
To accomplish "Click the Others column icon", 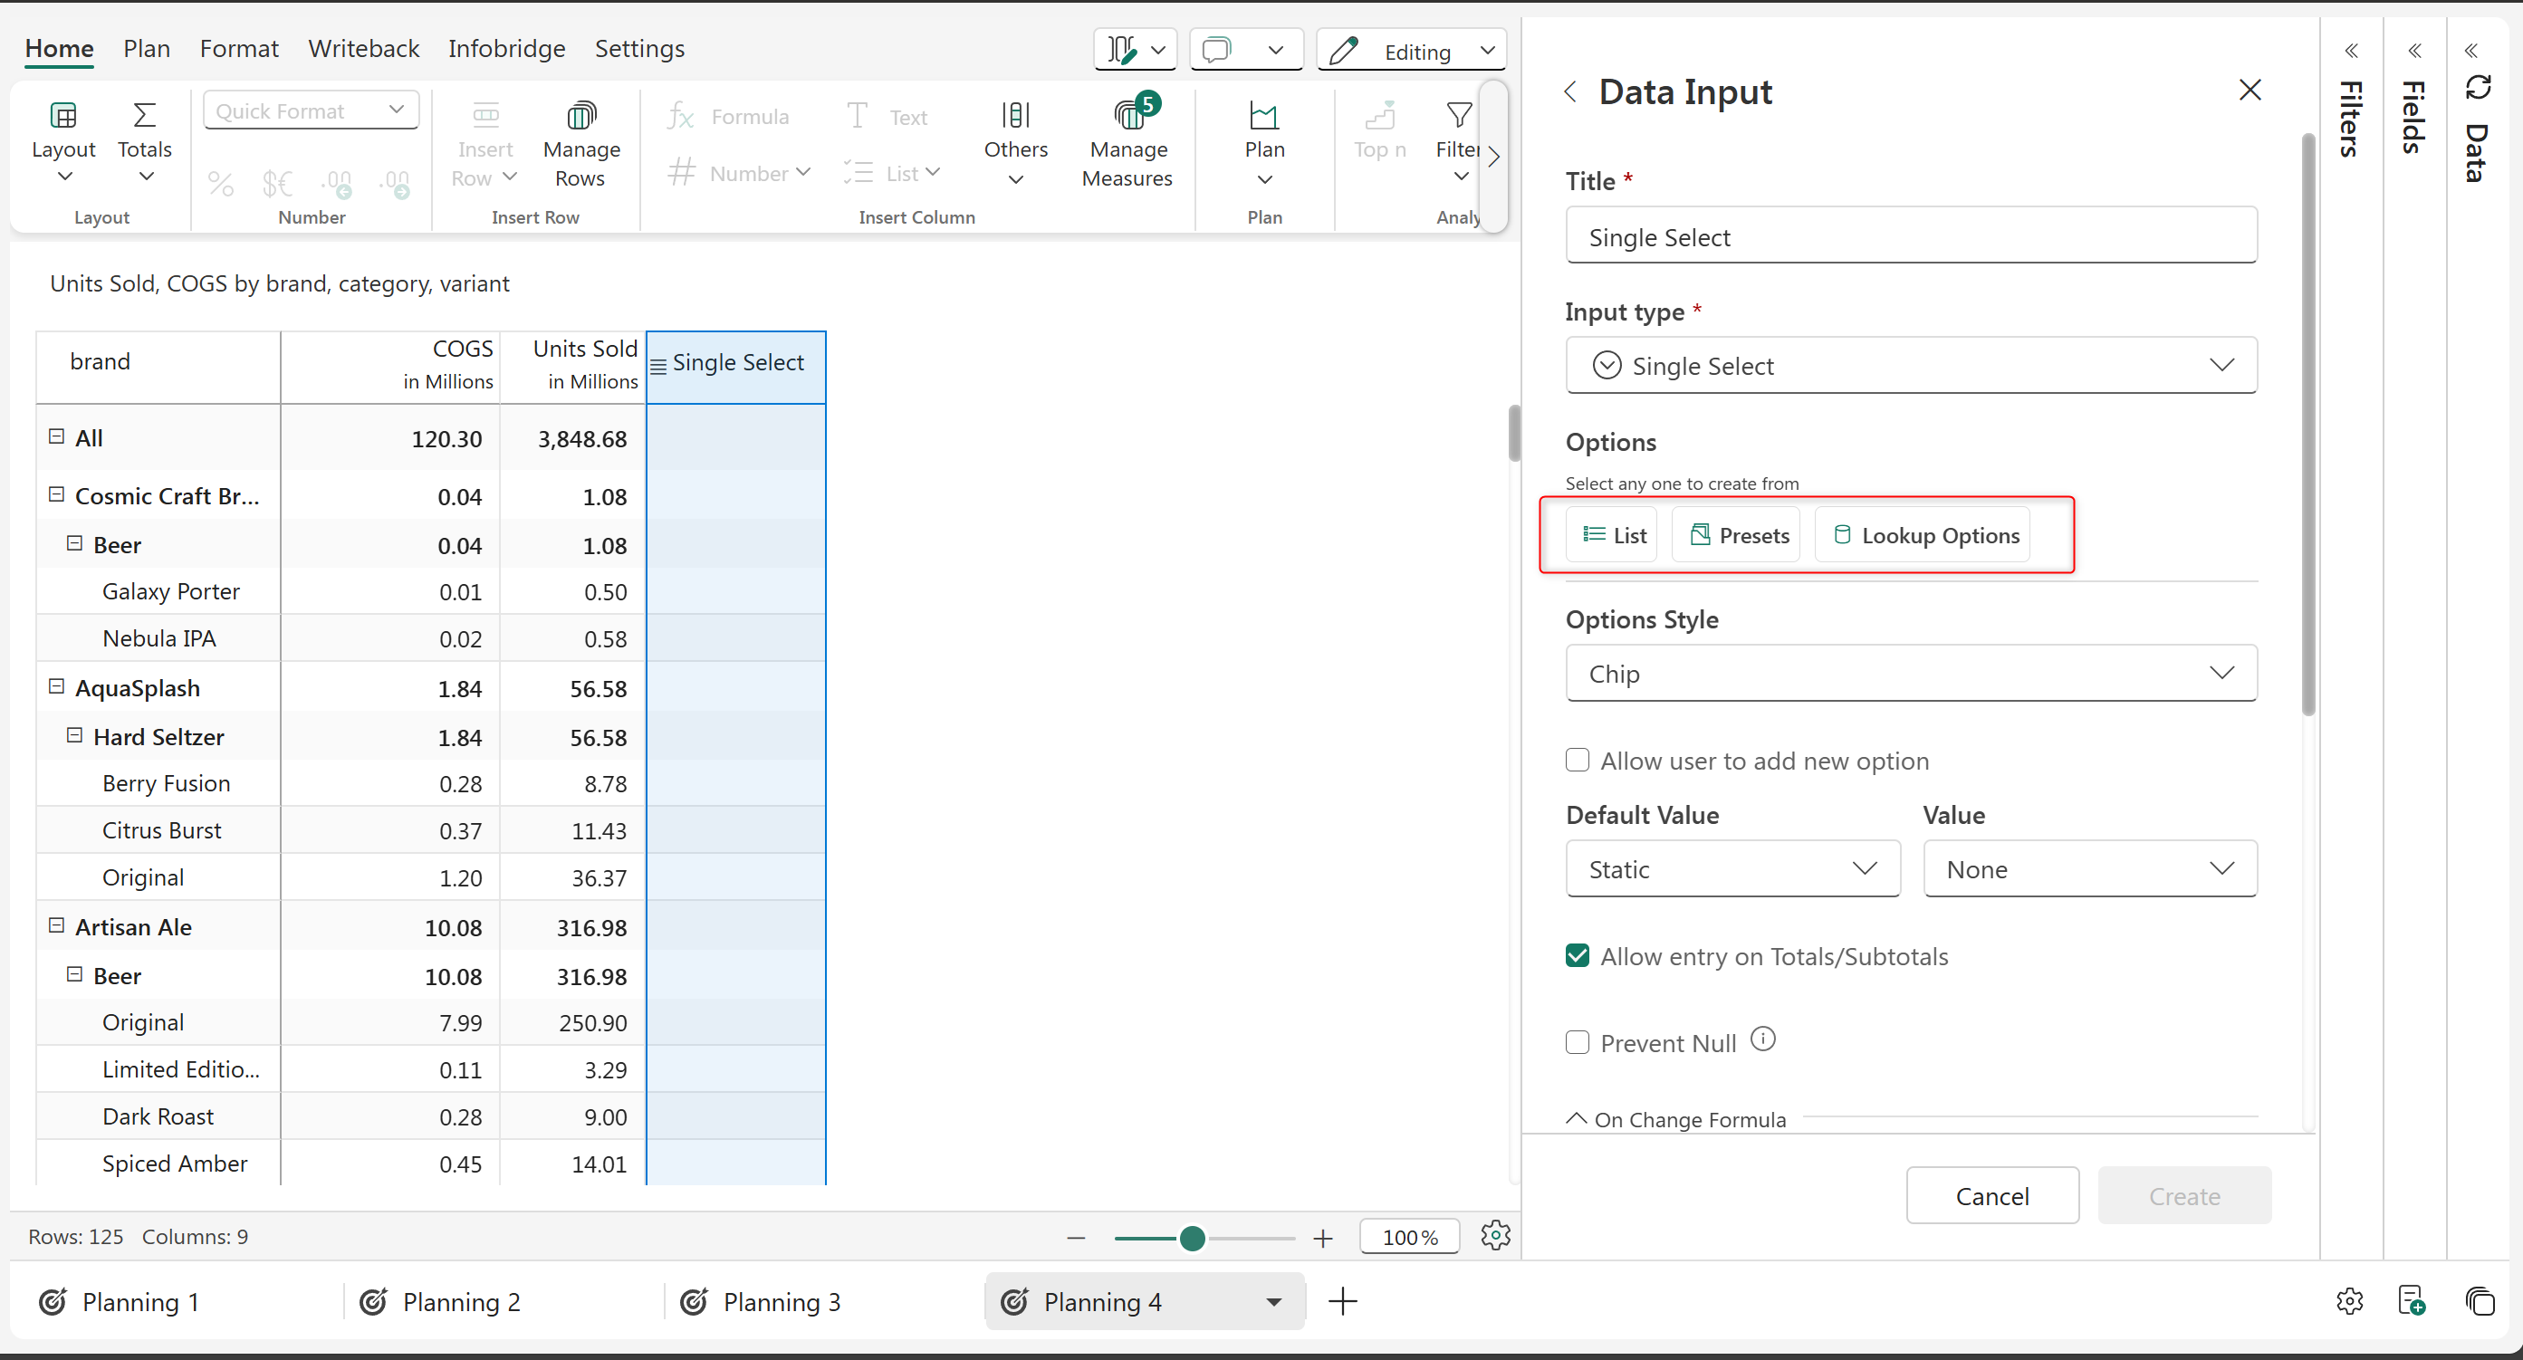I will tap(1016, 117).
